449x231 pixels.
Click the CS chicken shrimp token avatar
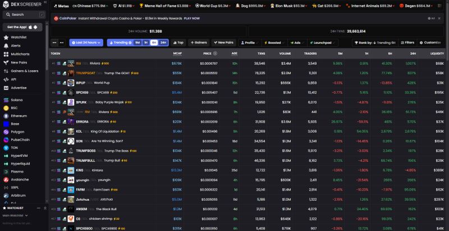(71, 219)
